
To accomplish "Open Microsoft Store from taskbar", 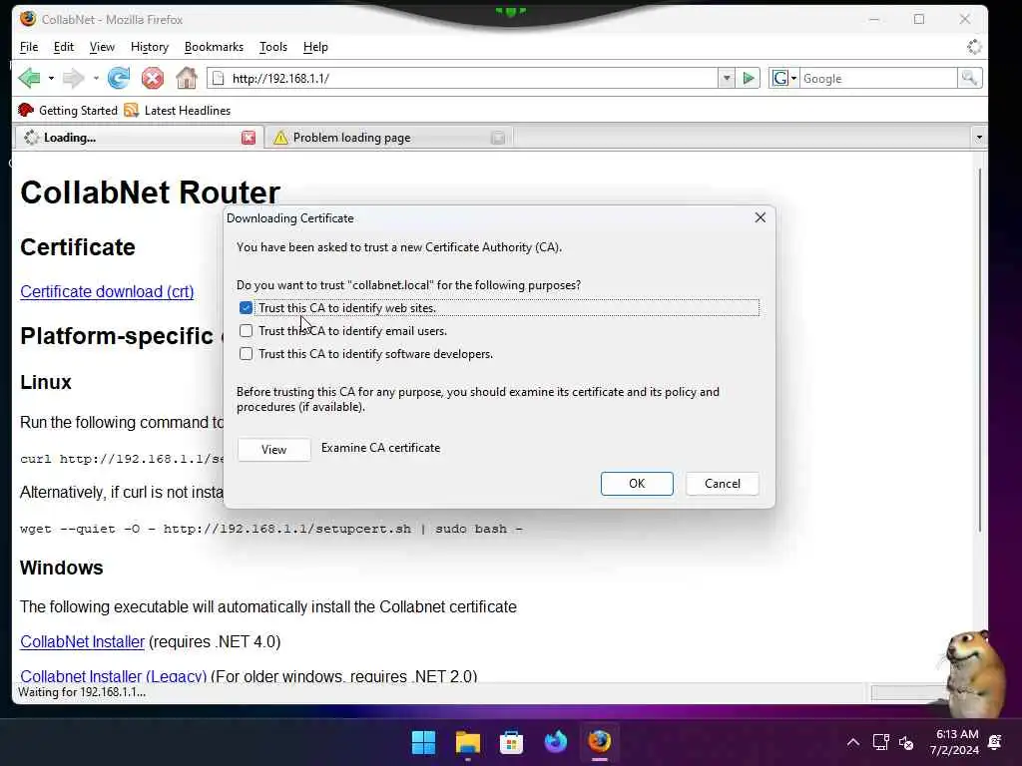I will [511, 742].
